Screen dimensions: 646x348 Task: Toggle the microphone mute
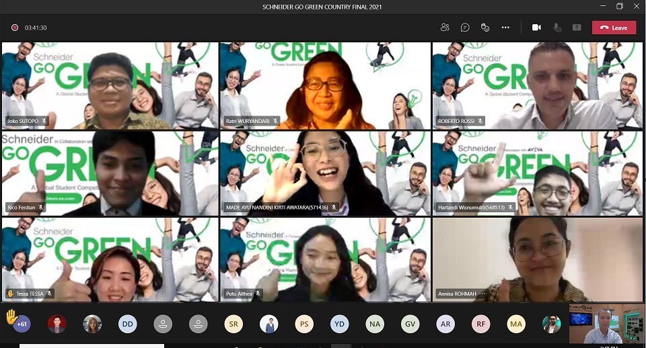pyautogui.click(x=557, y=28)
